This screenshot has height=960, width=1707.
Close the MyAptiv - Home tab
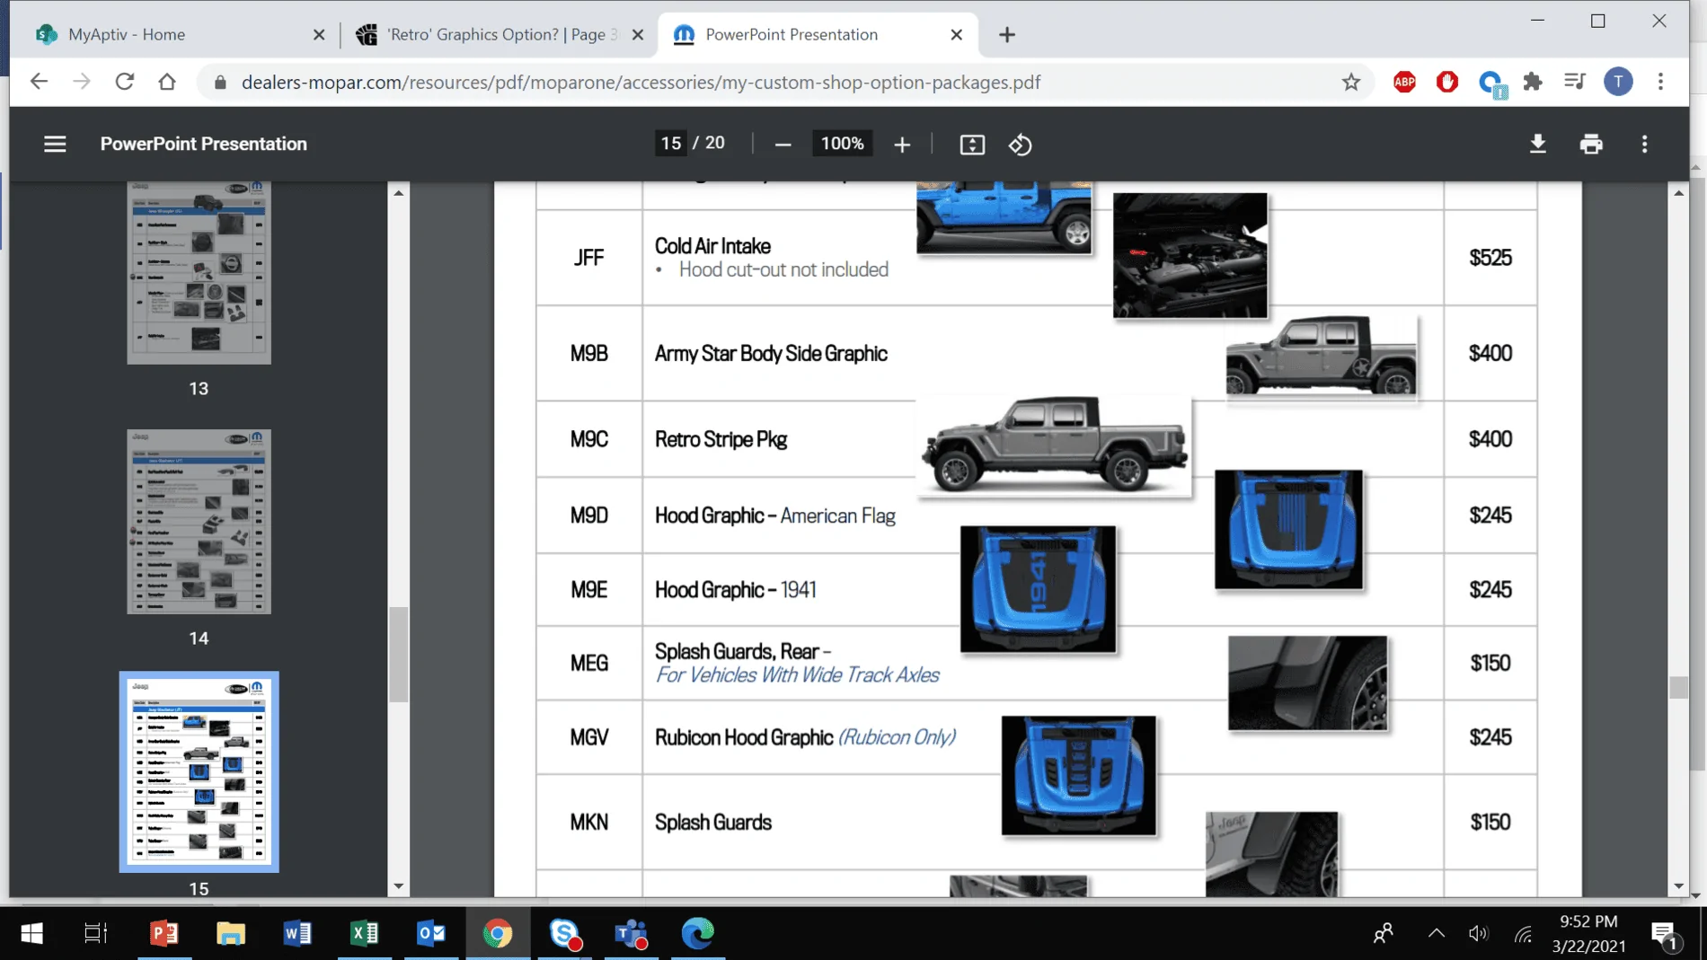point(319,34)
